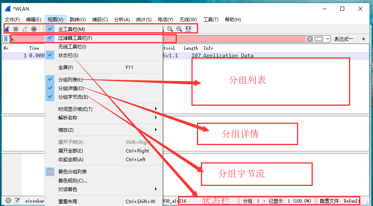Click the 分组: 1 · 已显示 status text
This screenshot has width=373, height=206.
coord(277,201)
